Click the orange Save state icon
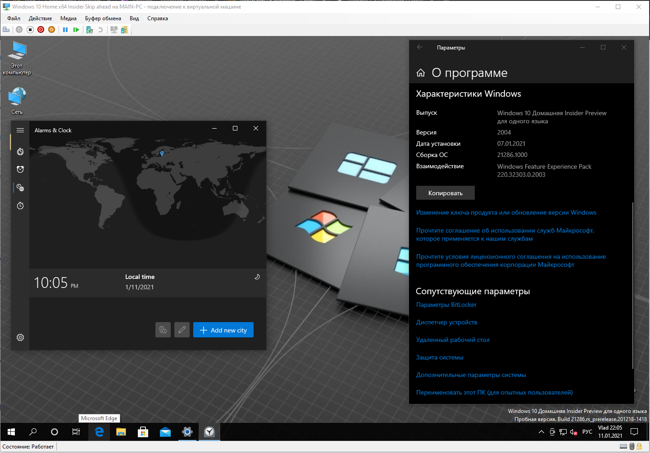This screenshot has width=650, height=453. [52, 30]
